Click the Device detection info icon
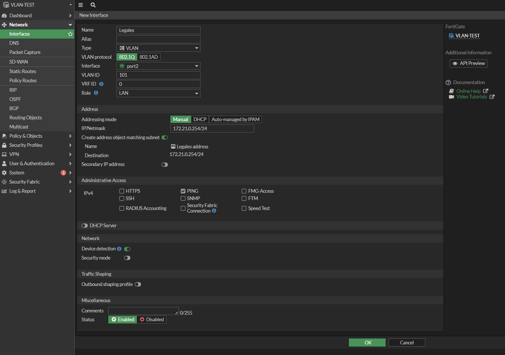Image resolution: width=505 pixels, height=355 pixels. 119,249
